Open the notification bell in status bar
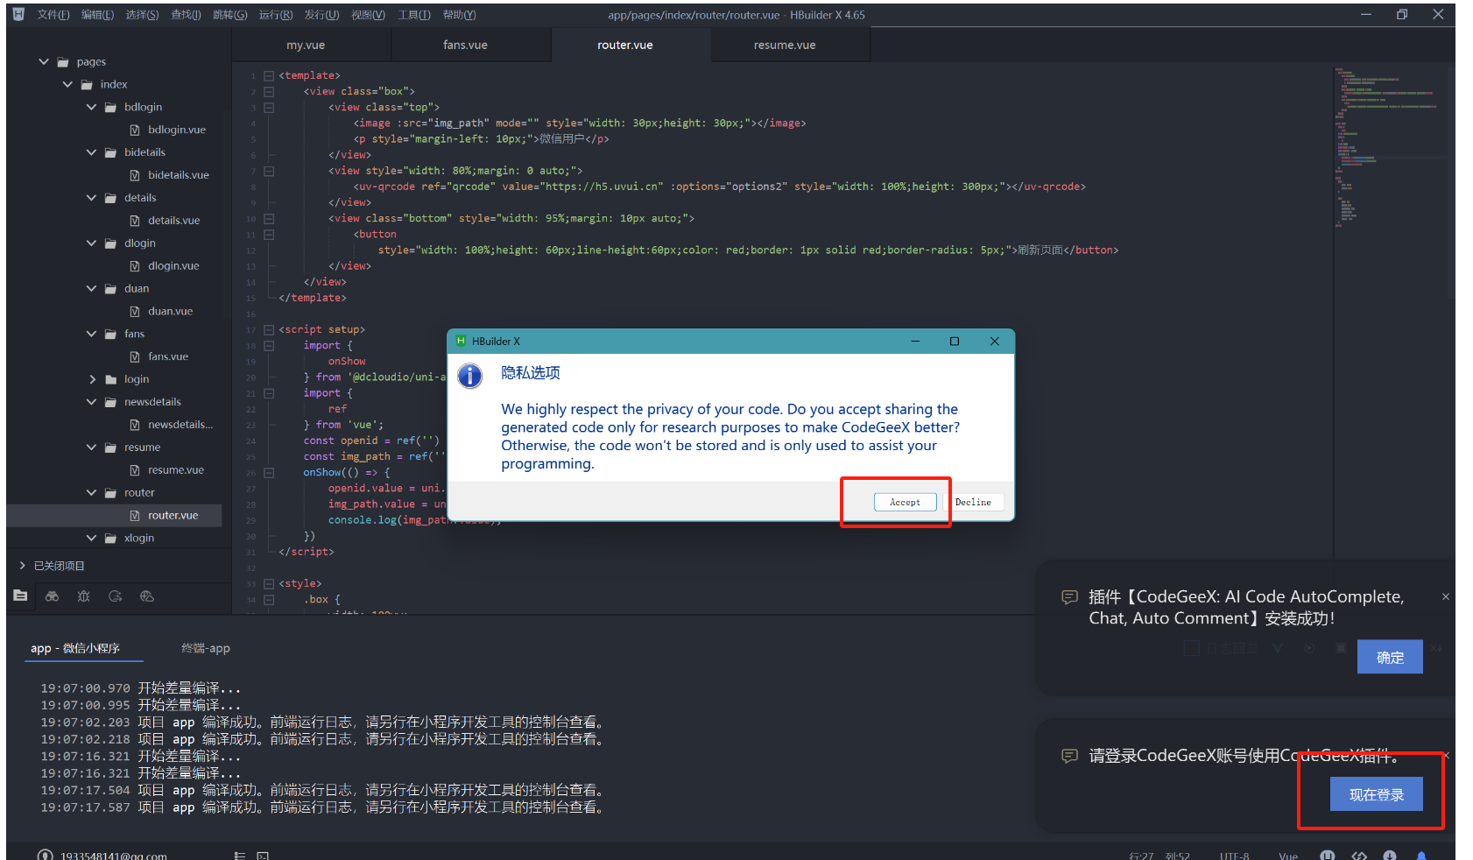 click(x=1420, y=856)
